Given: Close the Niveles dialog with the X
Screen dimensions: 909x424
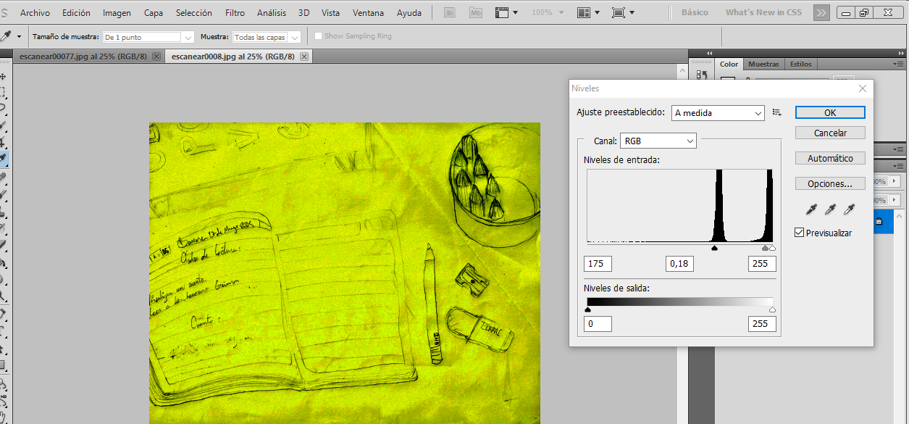Looking at the screenshot, I should 862,88.
